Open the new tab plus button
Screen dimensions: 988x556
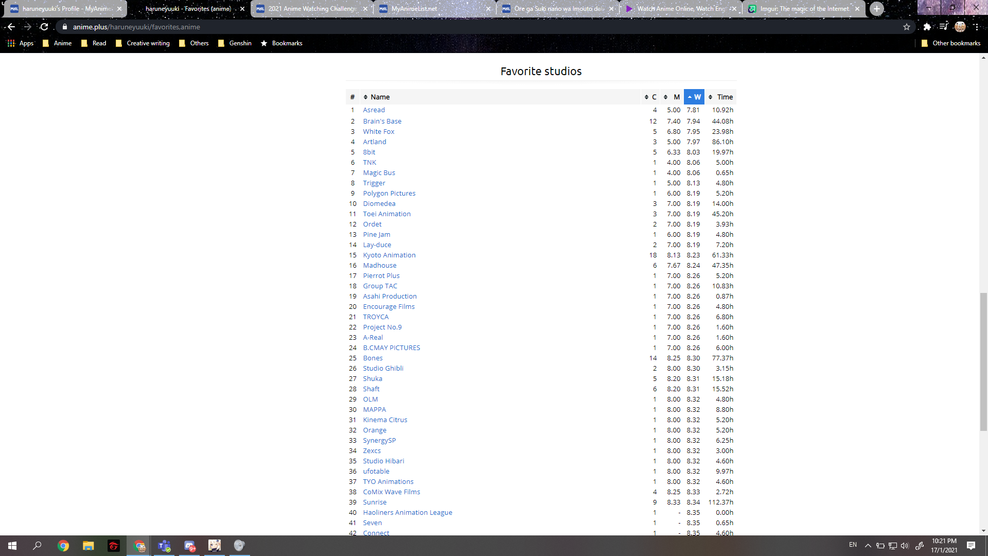coord(877,9)
